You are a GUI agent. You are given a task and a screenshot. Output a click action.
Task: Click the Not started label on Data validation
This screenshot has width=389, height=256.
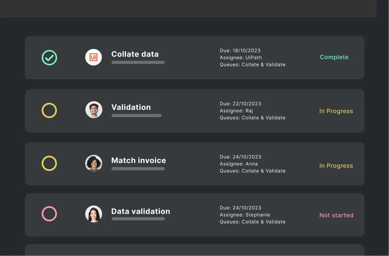336,215
